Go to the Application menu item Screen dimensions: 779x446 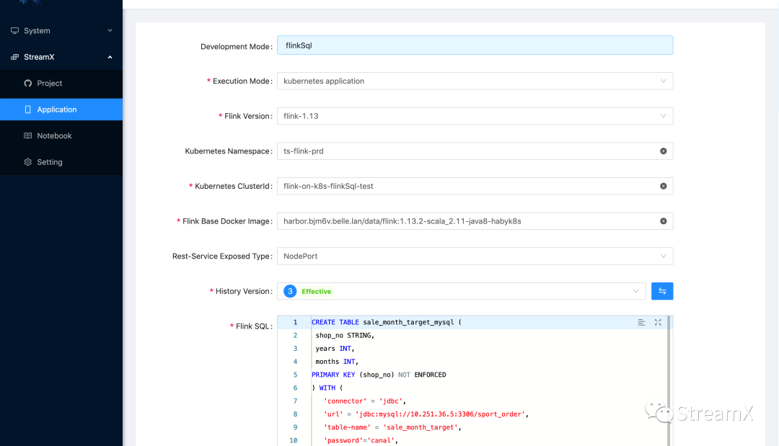57,110
